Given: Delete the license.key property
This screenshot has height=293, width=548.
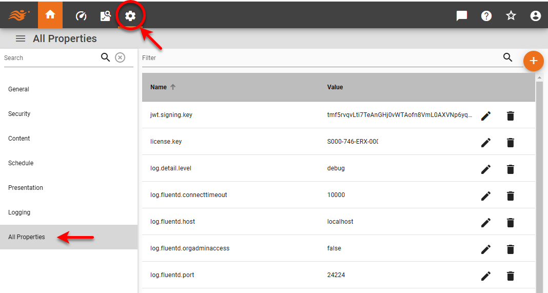Looking at the screenshot, I should tap(510, 143).
